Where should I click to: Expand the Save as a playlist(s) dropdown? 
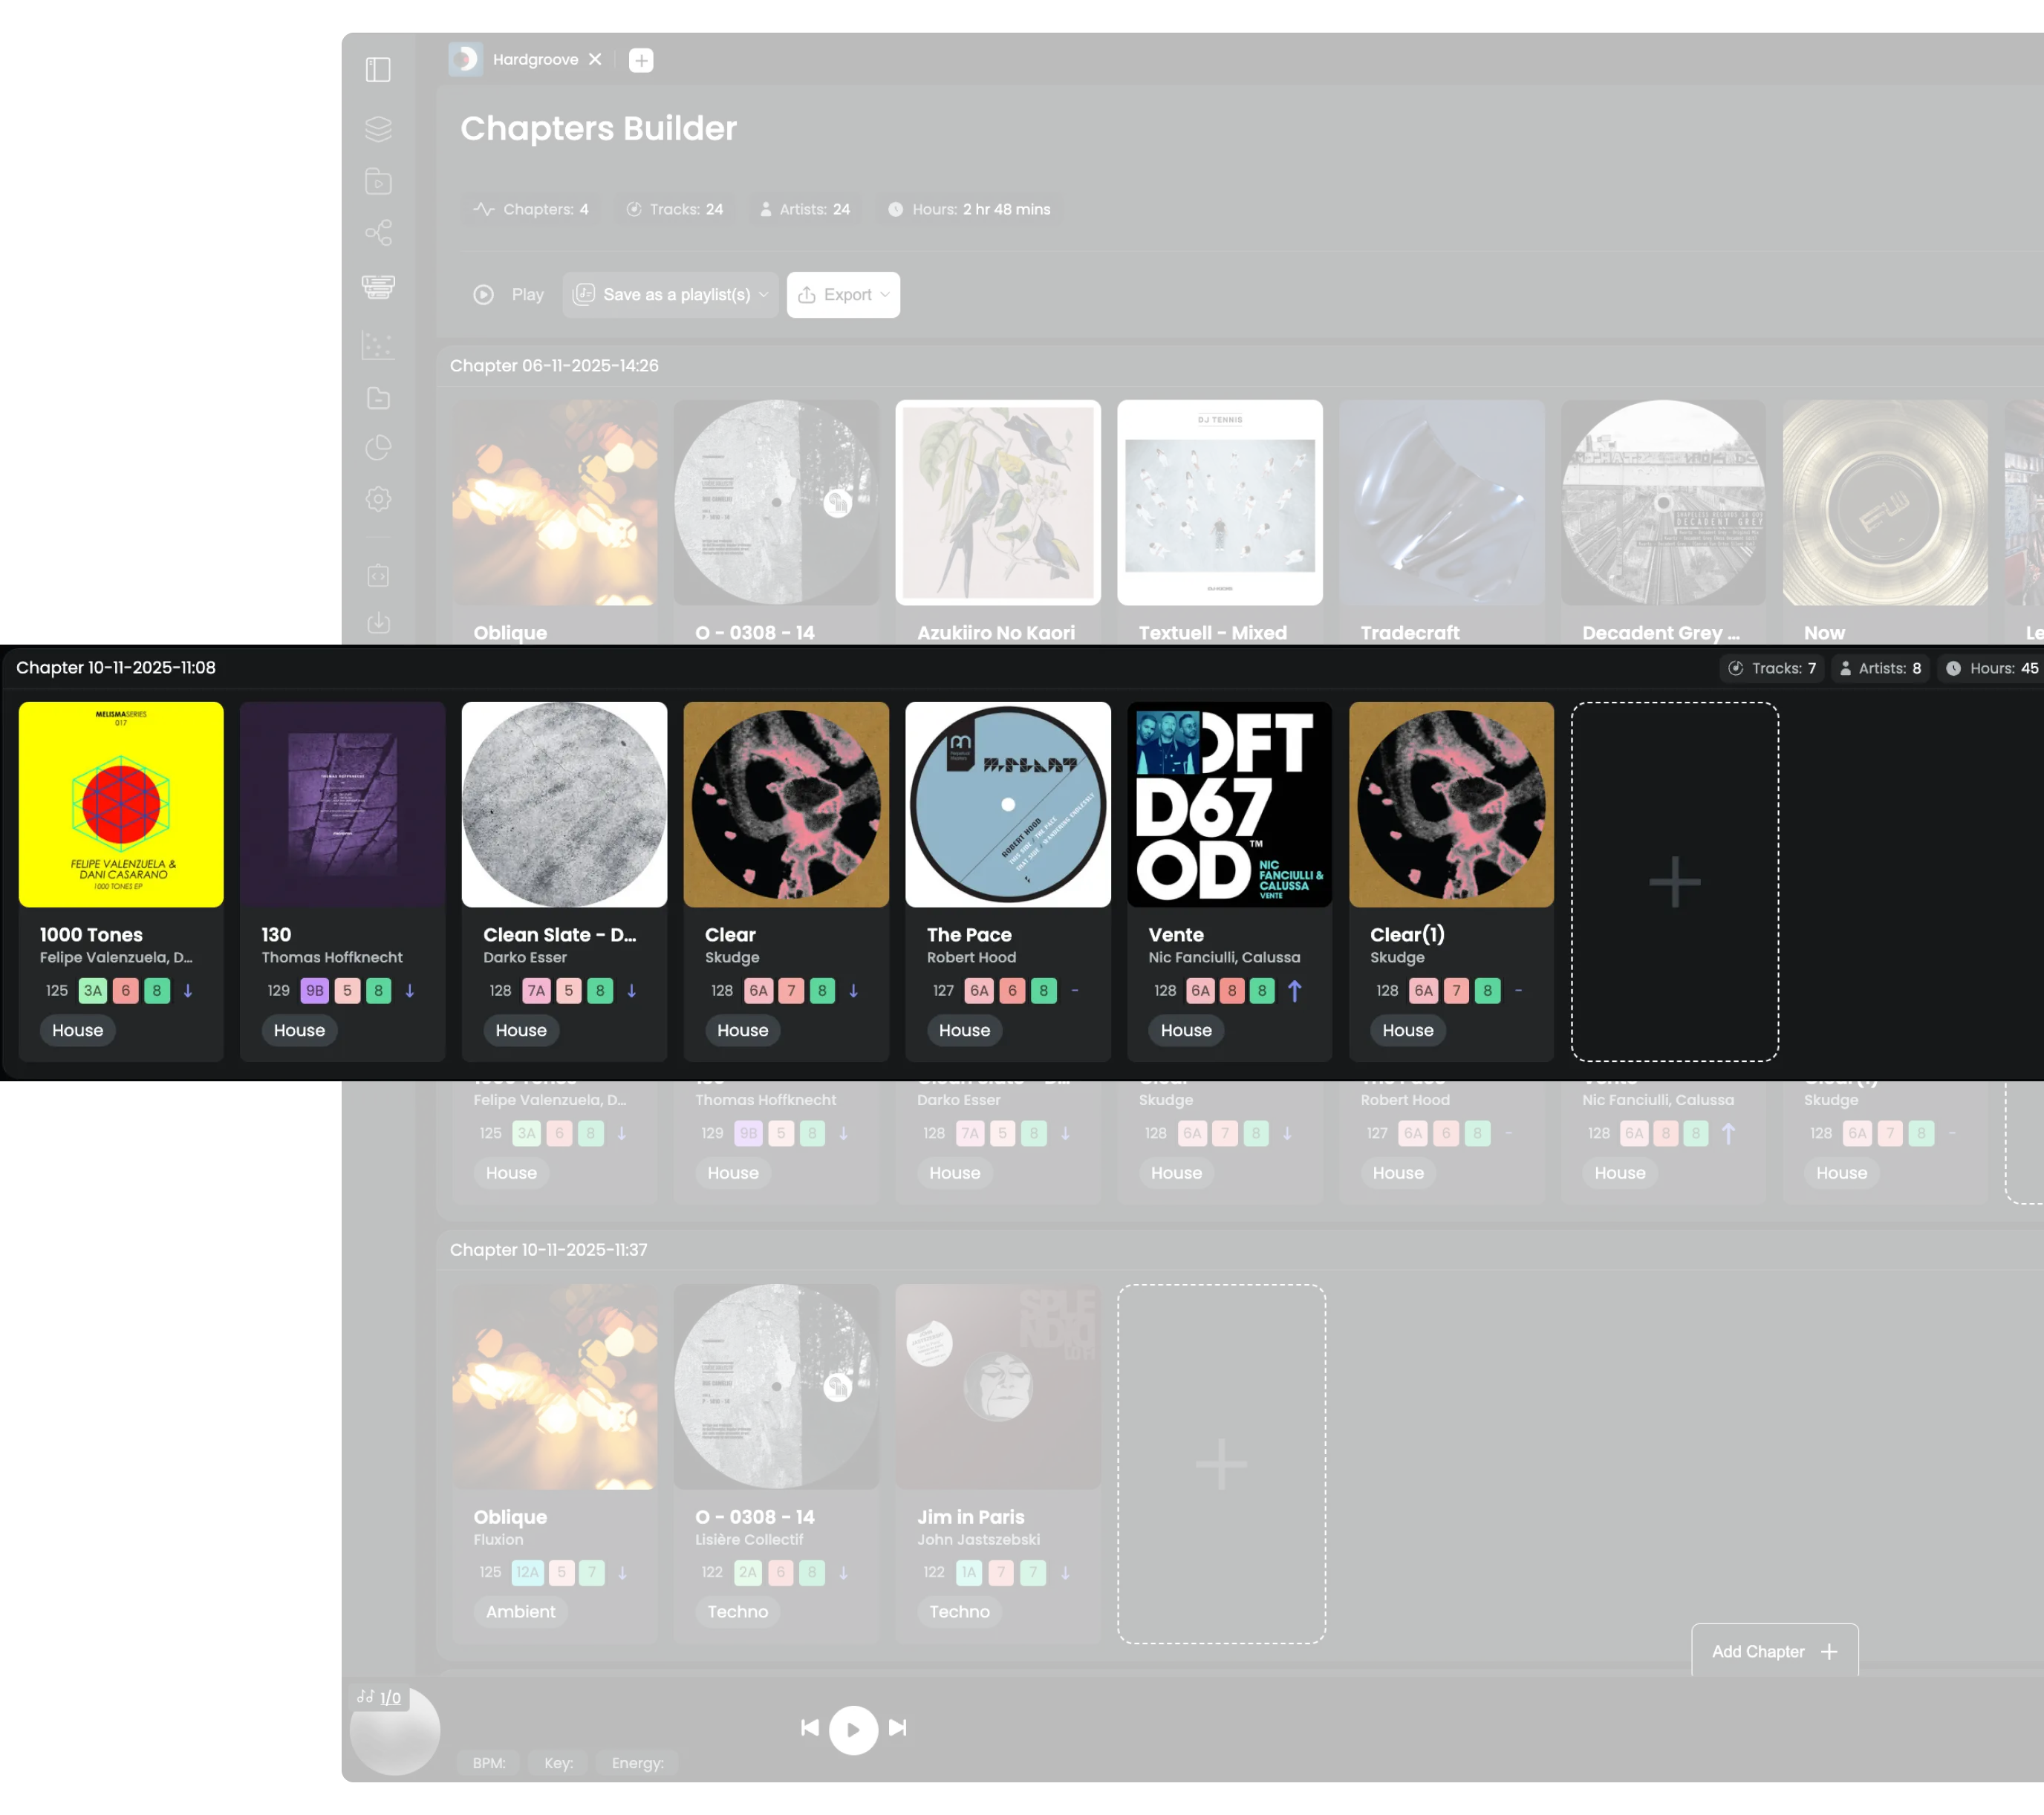[x=670, y=295]
